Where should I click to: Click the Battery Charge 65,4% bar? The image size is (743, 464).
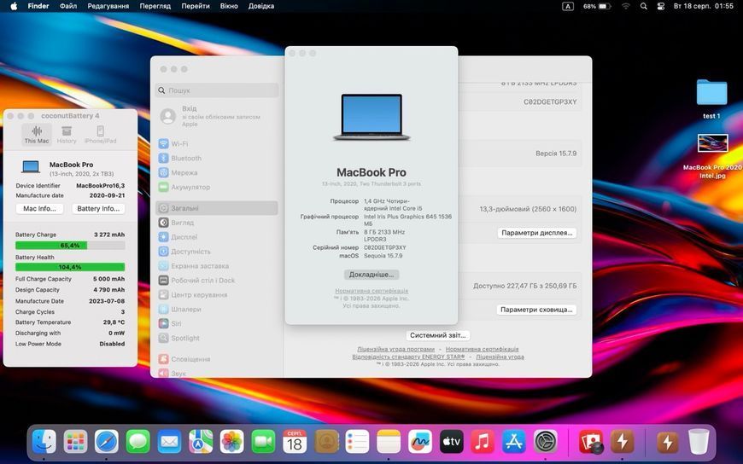click(x=70, y=246)
